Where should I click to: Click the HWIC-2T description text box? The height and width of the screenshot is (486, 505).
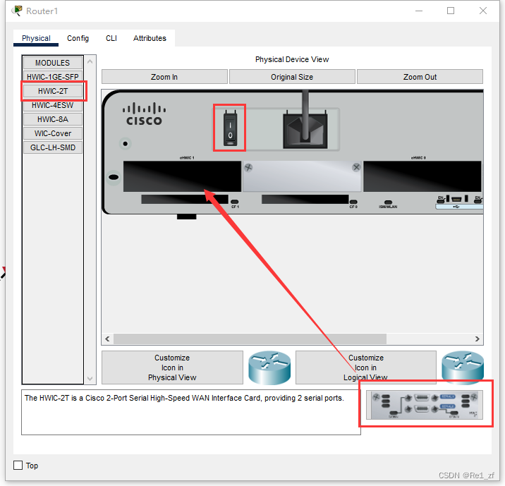pyautogui.click(x=191, y=412)
